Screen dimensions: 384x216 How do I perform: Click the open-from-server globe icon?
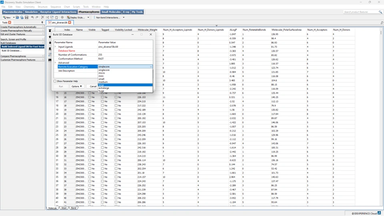pyautogui.click(x=22, y=17)
